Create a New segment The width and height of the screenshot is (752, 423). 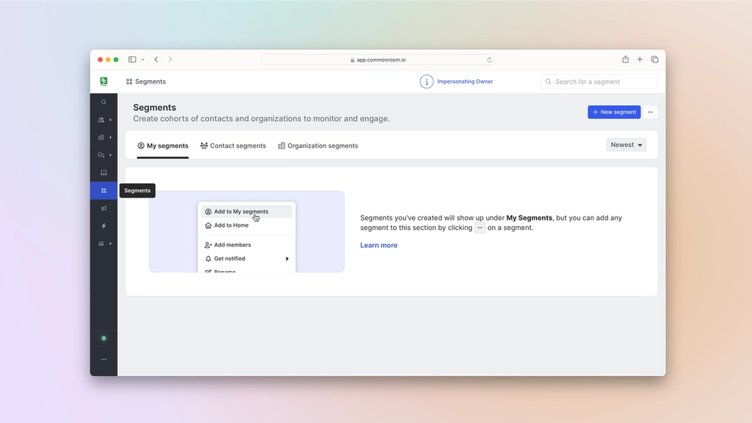[614, 112]
